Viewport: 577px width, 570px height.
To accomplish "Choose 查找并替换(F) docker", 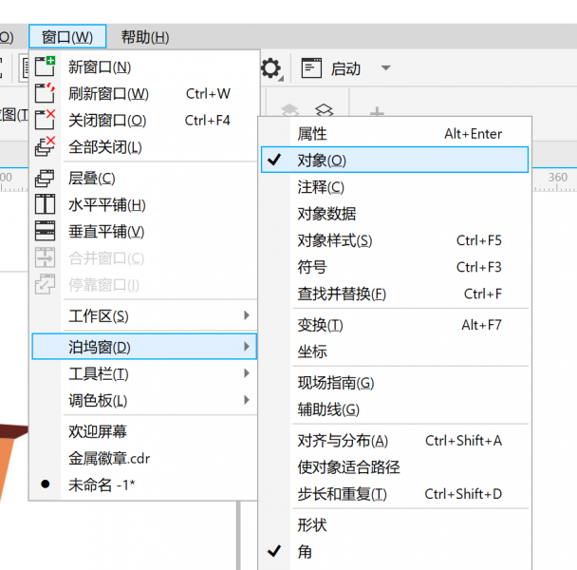I will point(395,294).
